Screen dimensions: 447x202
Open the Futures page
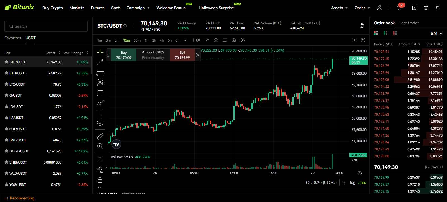98,8
